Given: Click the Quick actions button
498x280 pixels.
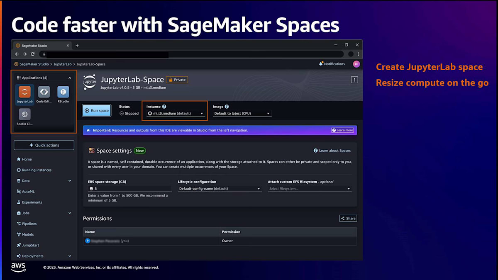Looking at the screenshot, I should [44, 145].
